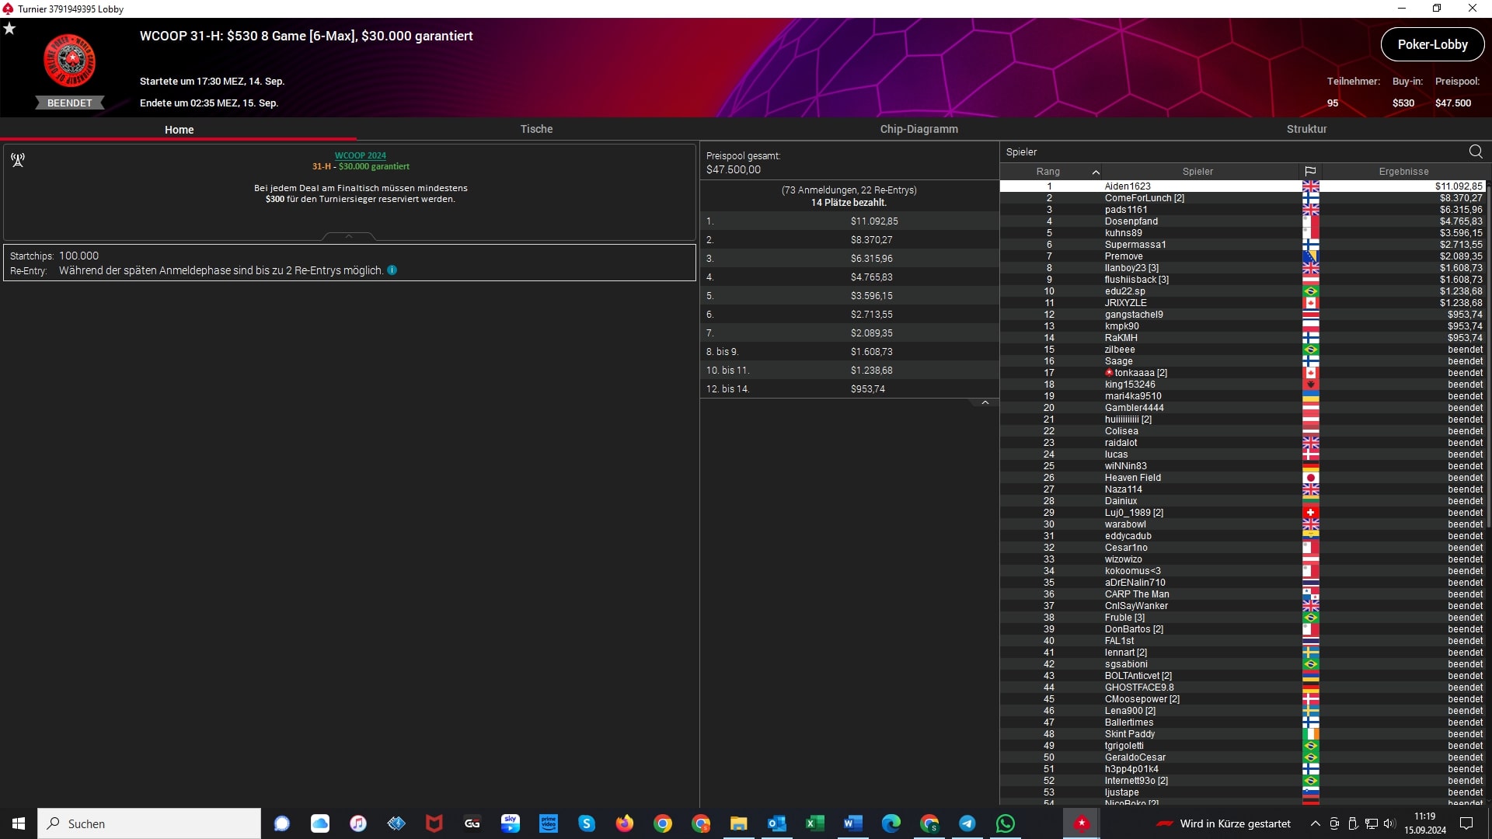Image resolution: width=1492 pixels, height=839 pixels.
Task: Show hidden system tray icons
Action: [x=1315, y=823]
